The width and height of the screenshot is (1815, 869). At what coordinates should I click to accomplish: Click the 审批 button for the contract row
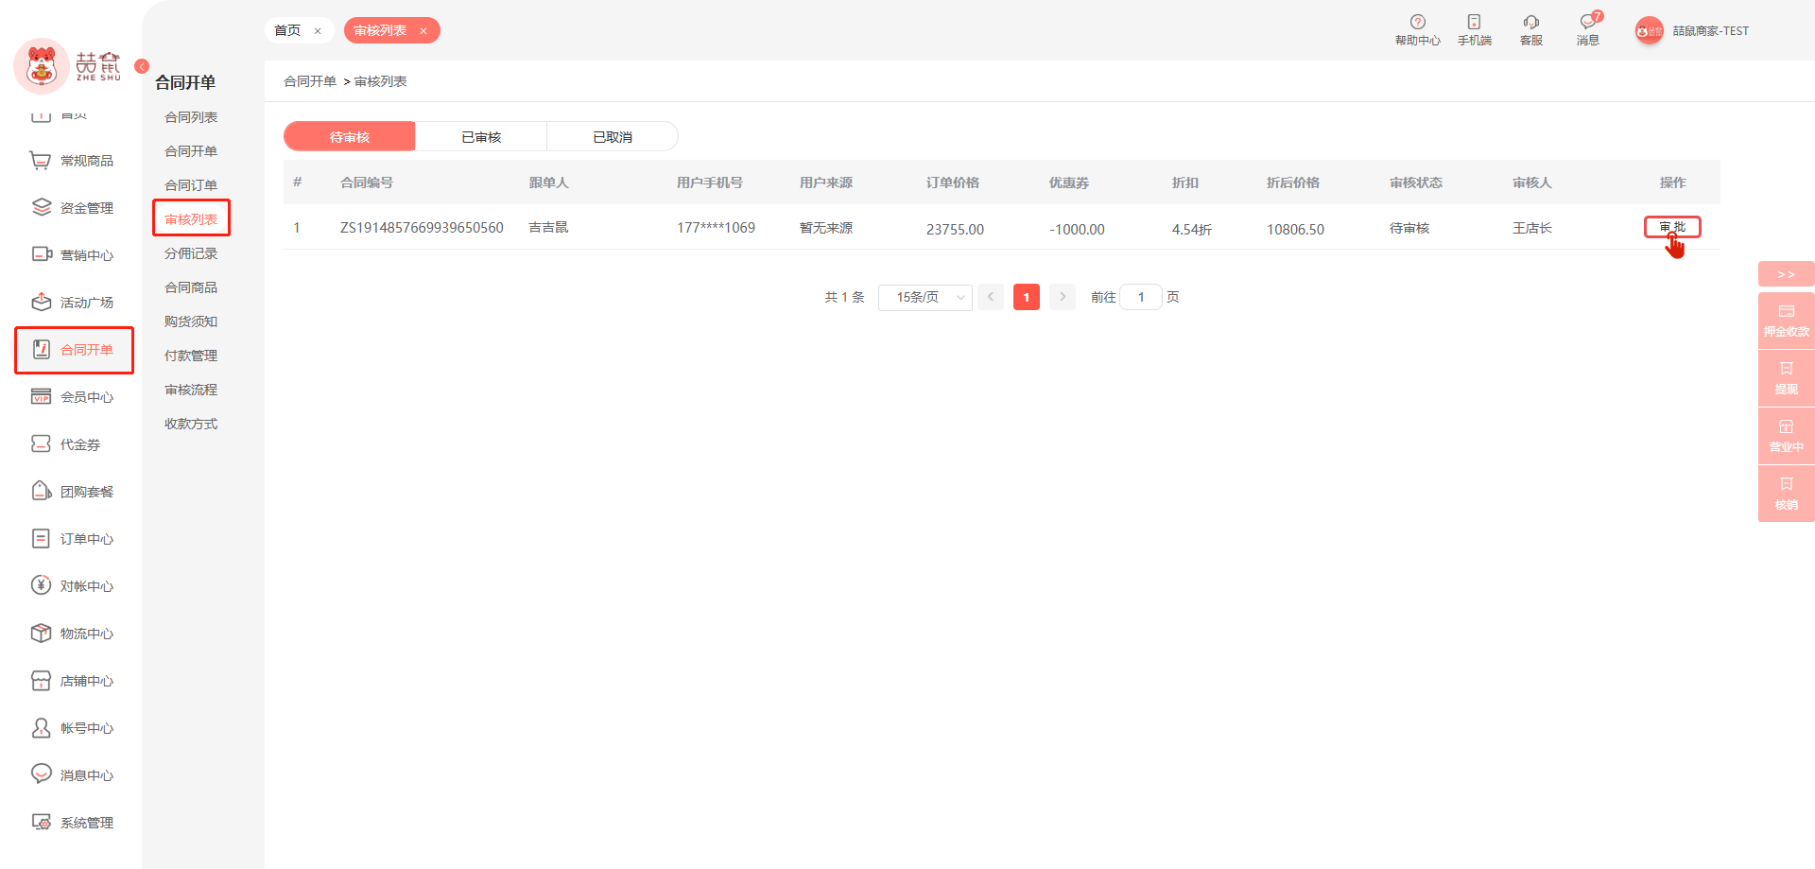(x=1672, y=227)
